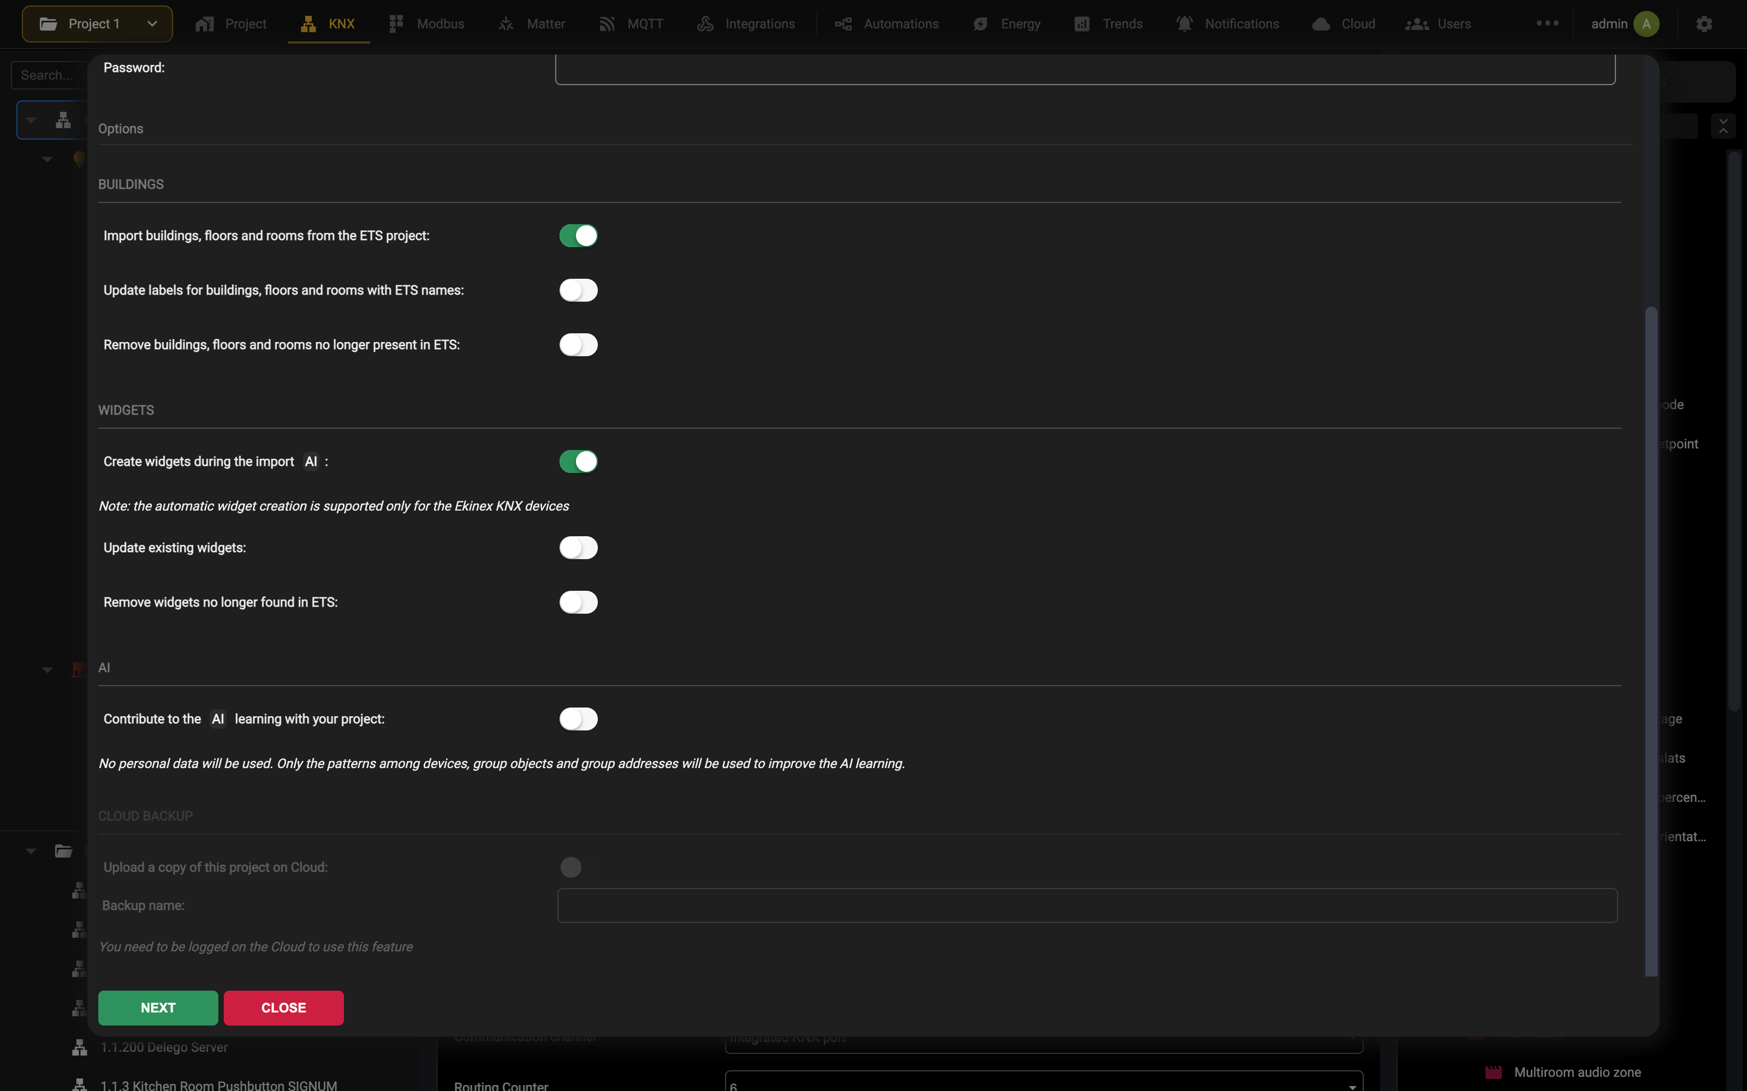The image size is (1747, 1091).
Task: Click the Search field in left panel
Action: coord(49,75)
